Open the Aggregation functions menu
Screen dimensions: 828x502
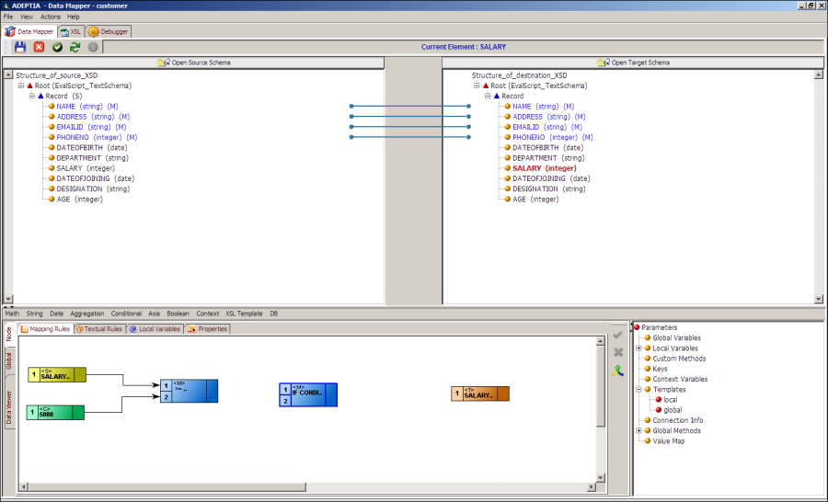[x=87, y=314]
